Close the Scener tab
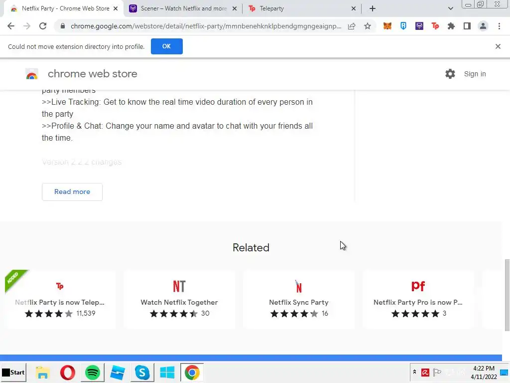The image size is (510, 383). point(235,9)
